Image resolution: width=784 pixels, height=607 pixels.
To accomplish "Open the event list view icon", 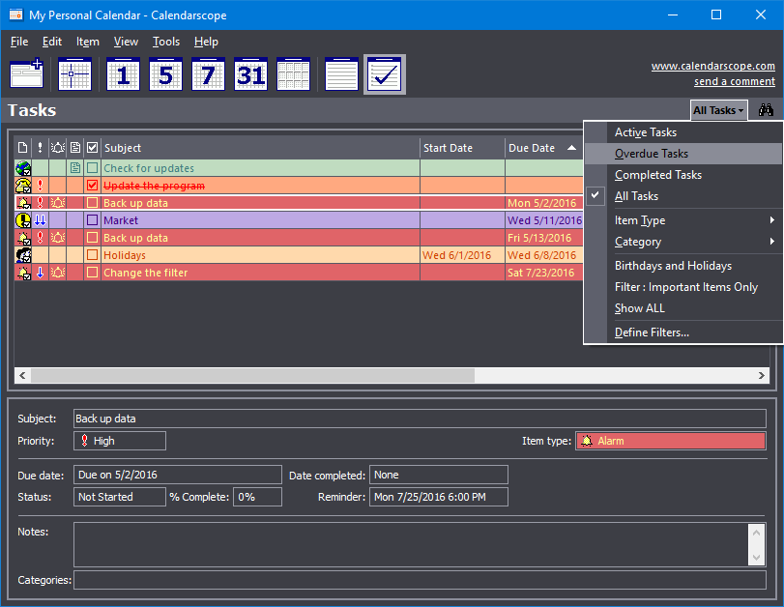I will tap(341, 74).
